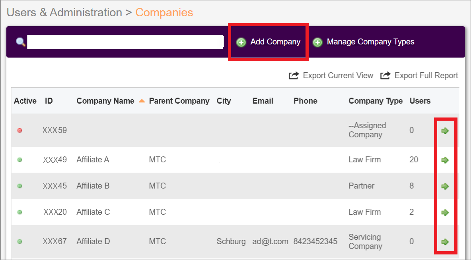Click the Export Current View icon
The width and height of the screenshot is (471, 260).
pos(294,75)
